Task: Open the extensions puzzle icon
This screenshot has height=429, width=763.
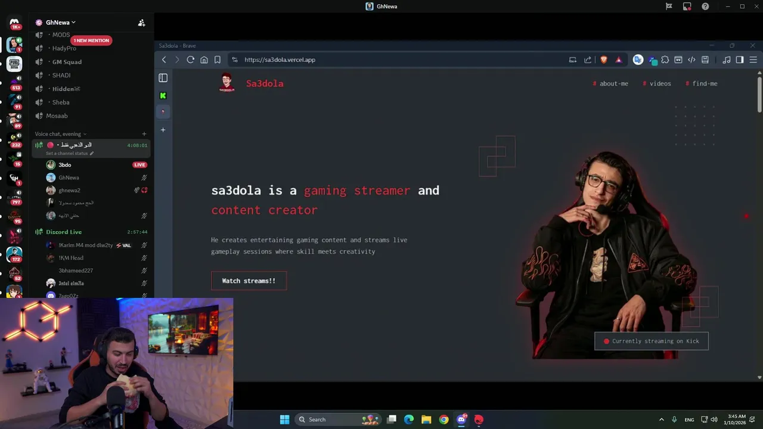Action: click(x=665, y=60)
